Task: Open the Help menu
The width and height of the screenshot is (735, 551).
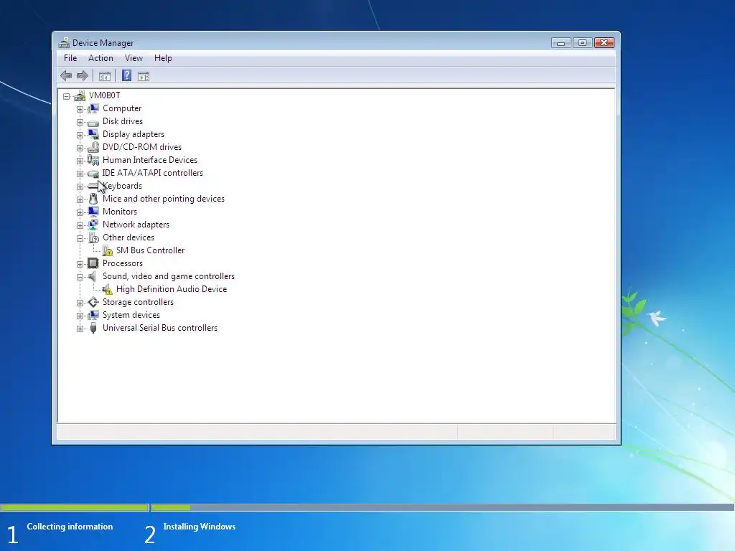Action: tap(163, 58)
